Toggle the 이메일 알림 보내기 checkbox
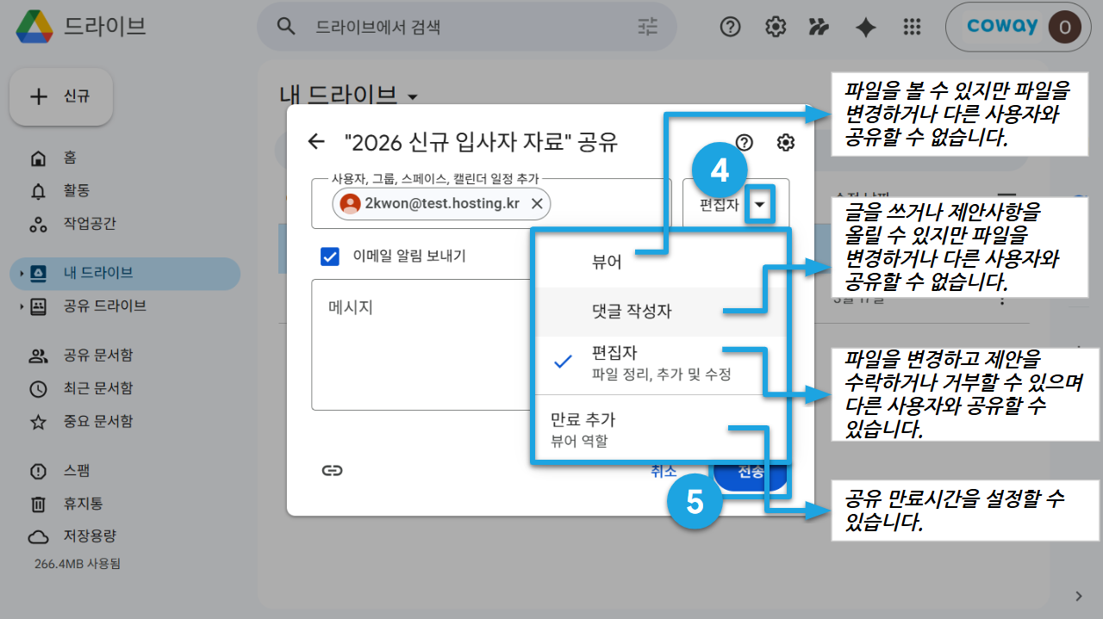 click(329, 257)
